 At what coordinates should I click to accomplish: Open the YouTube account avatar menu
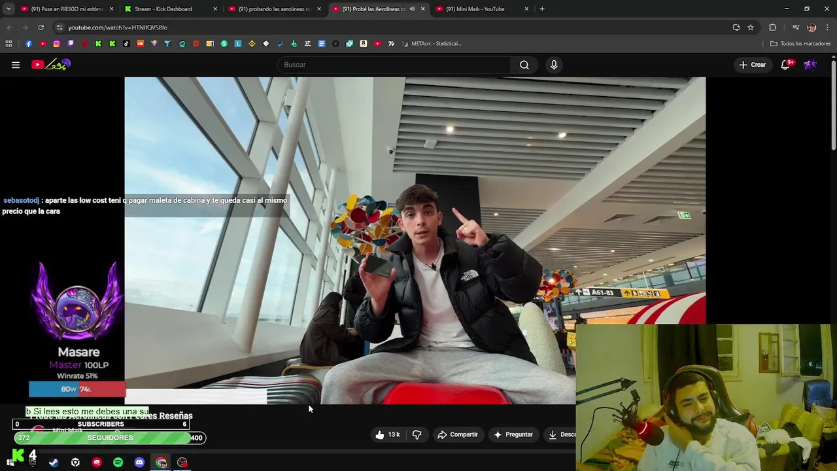tap(810, 65)
